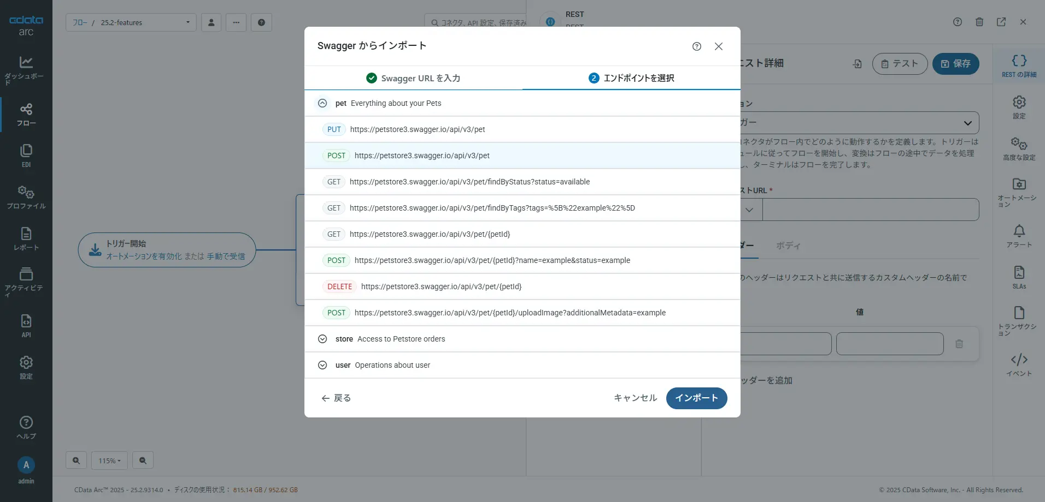The width and height of the screenshot is (1045, 502).
Task: Delete the REST connector with the trash icon
Action: tap(979, 22)
